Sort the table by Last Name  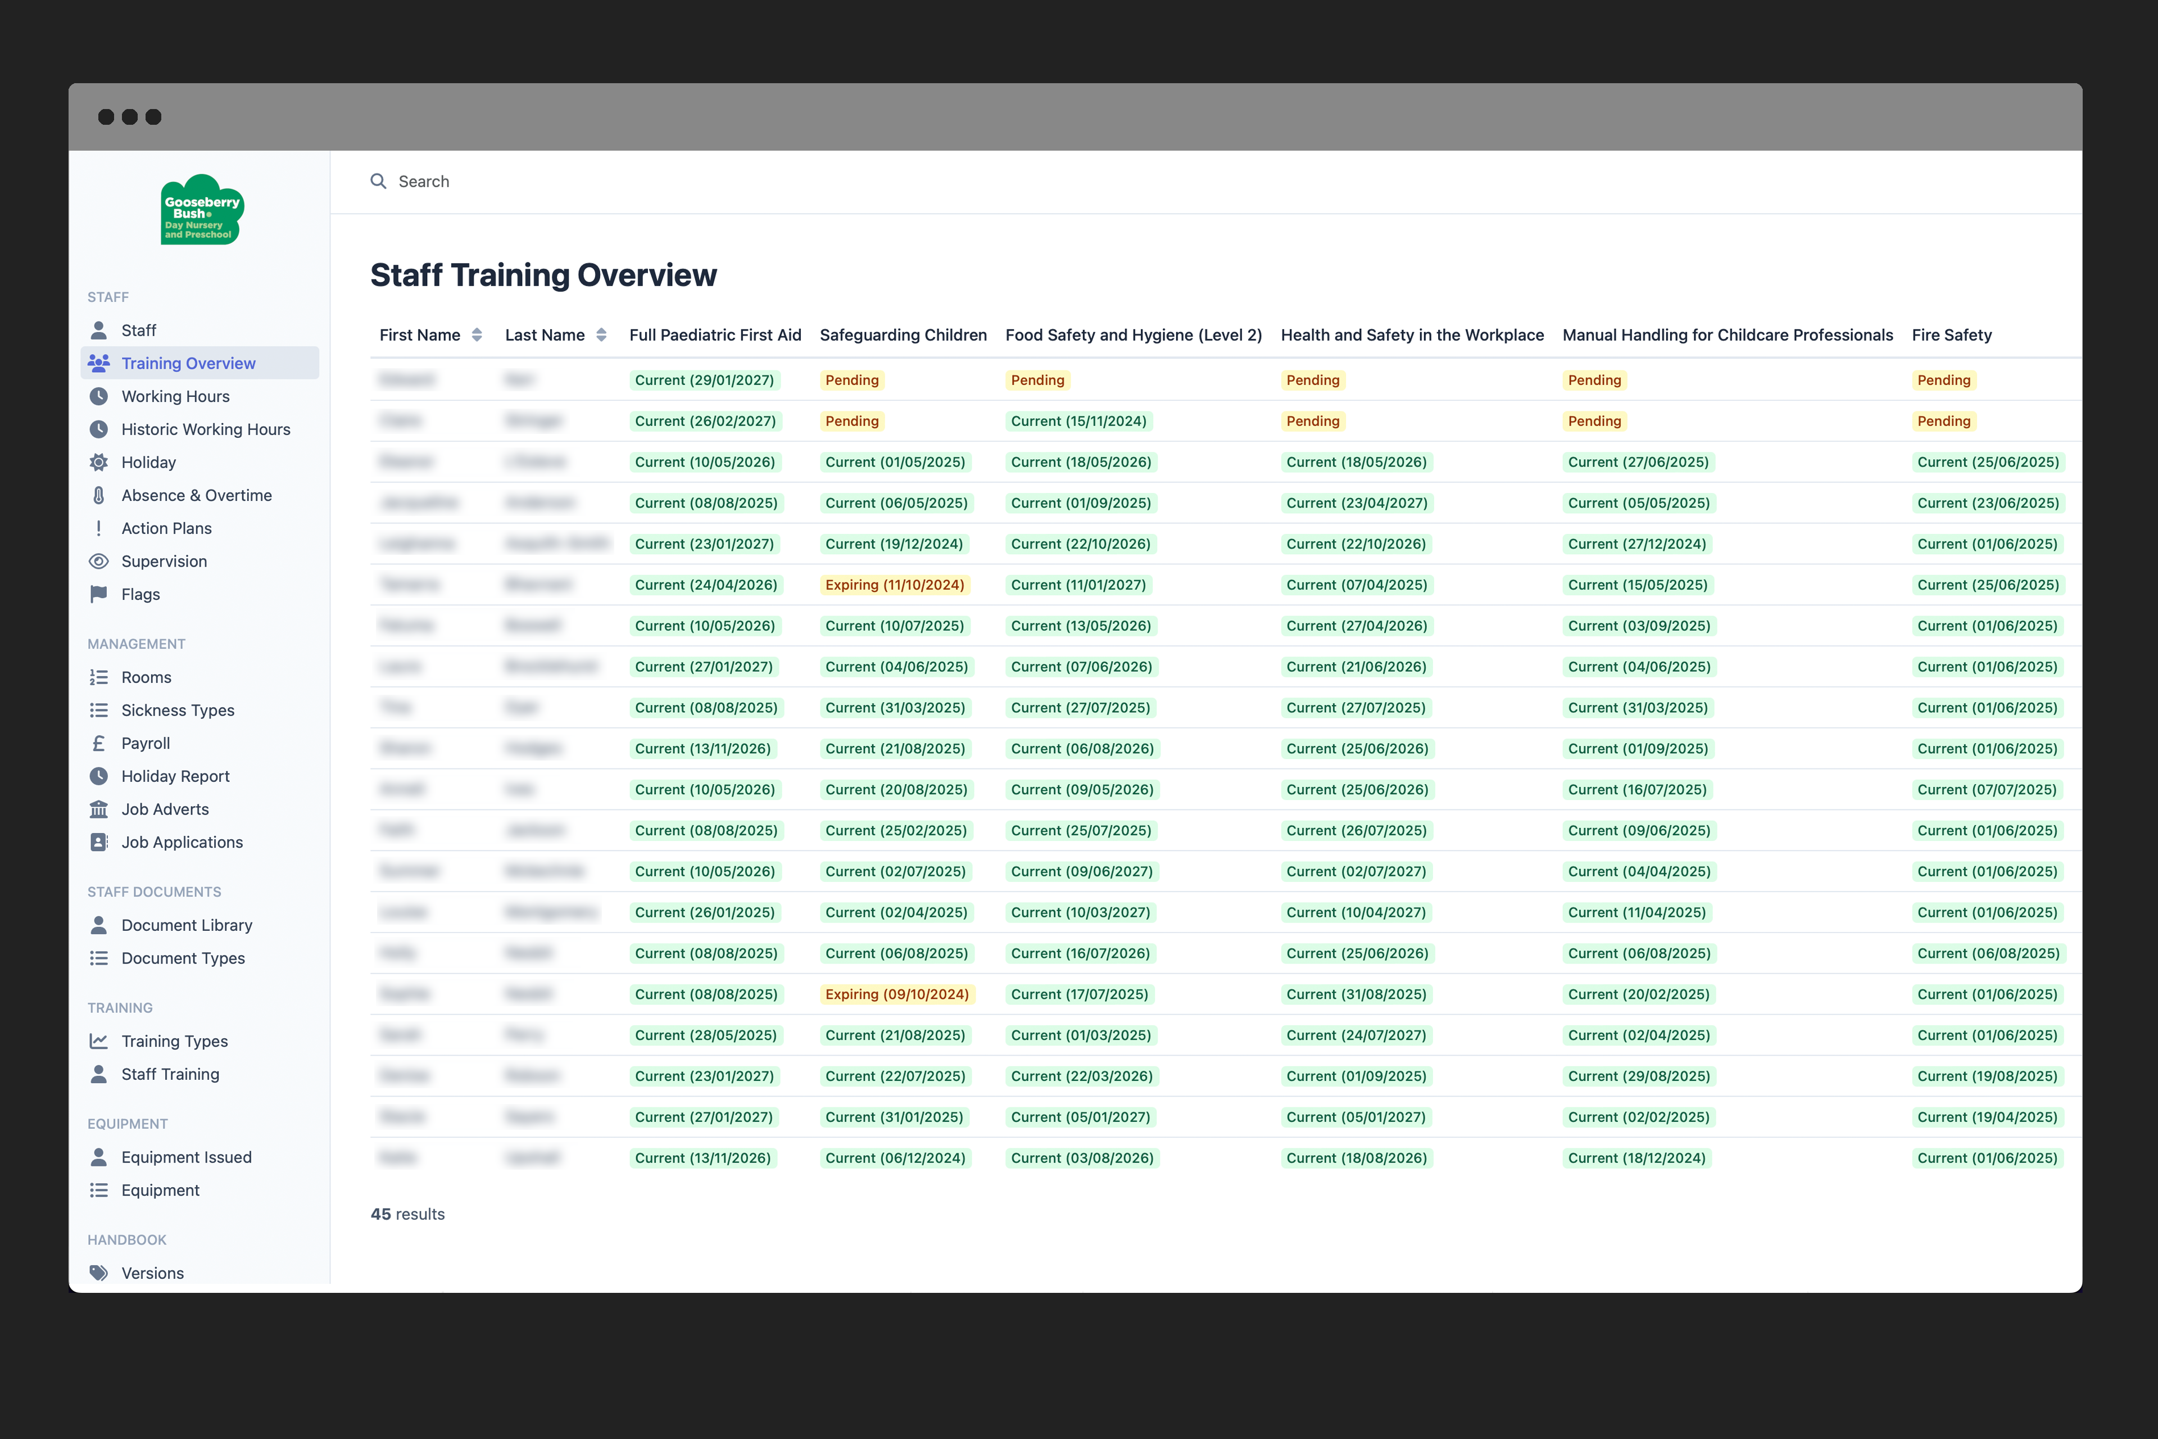602,335
